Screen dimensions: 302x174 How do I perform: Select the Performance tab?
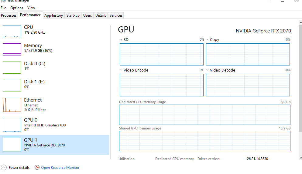[30, 15]
